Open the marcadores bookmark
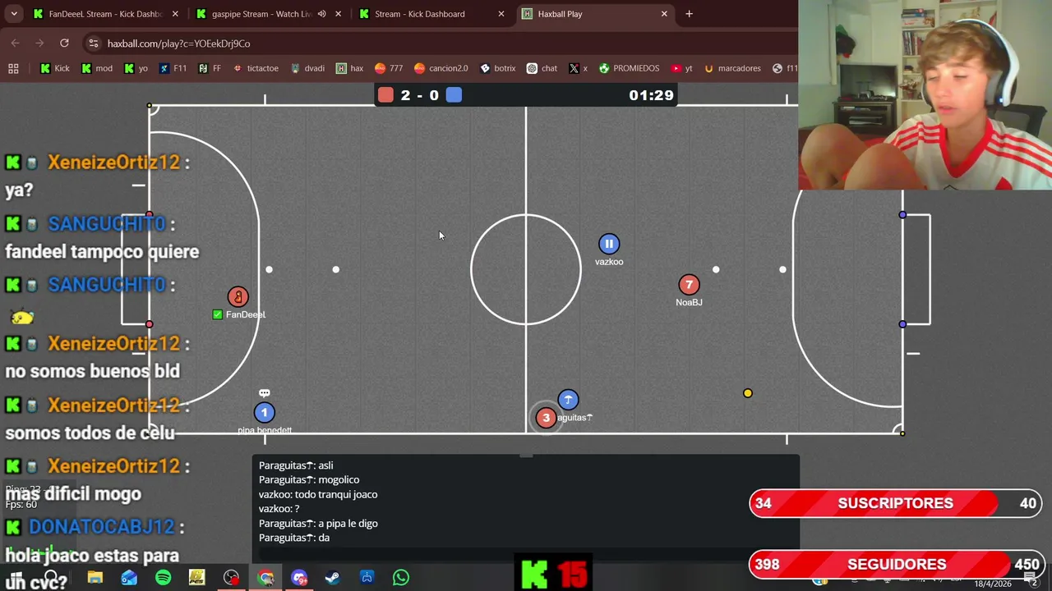 (732, 68)
